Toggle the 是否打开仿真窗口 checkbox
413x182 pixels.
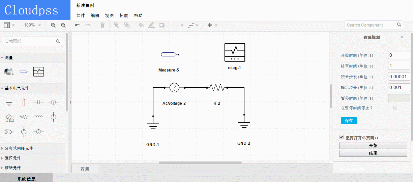(342, 137)
